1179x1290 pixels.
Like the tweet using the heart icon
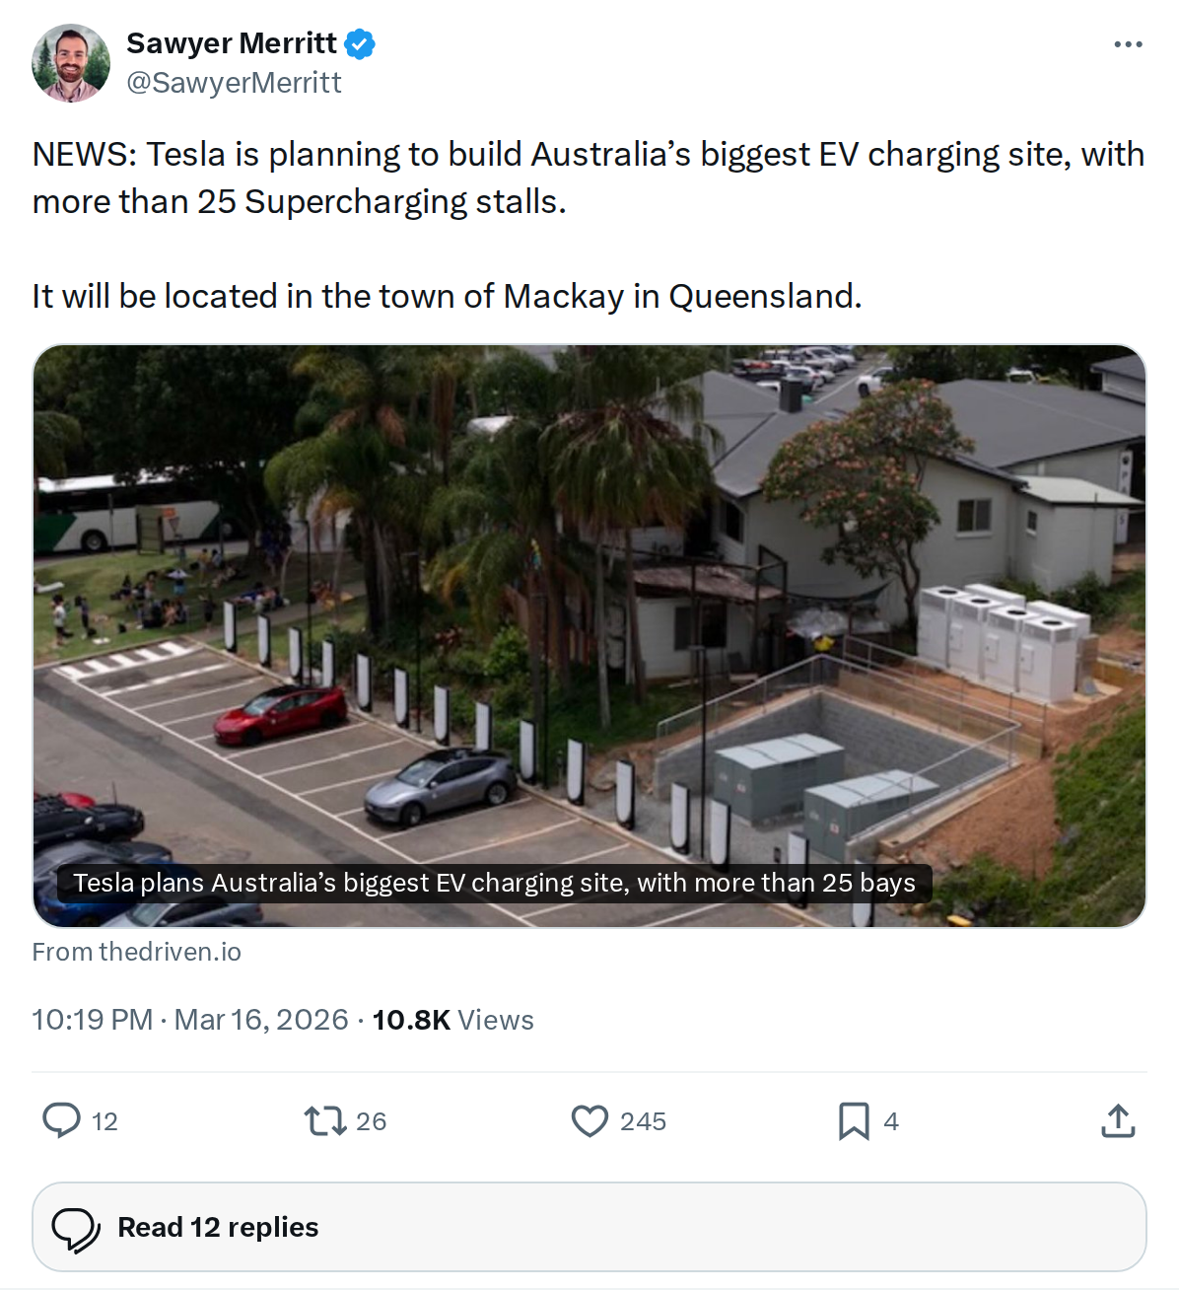589,1120
